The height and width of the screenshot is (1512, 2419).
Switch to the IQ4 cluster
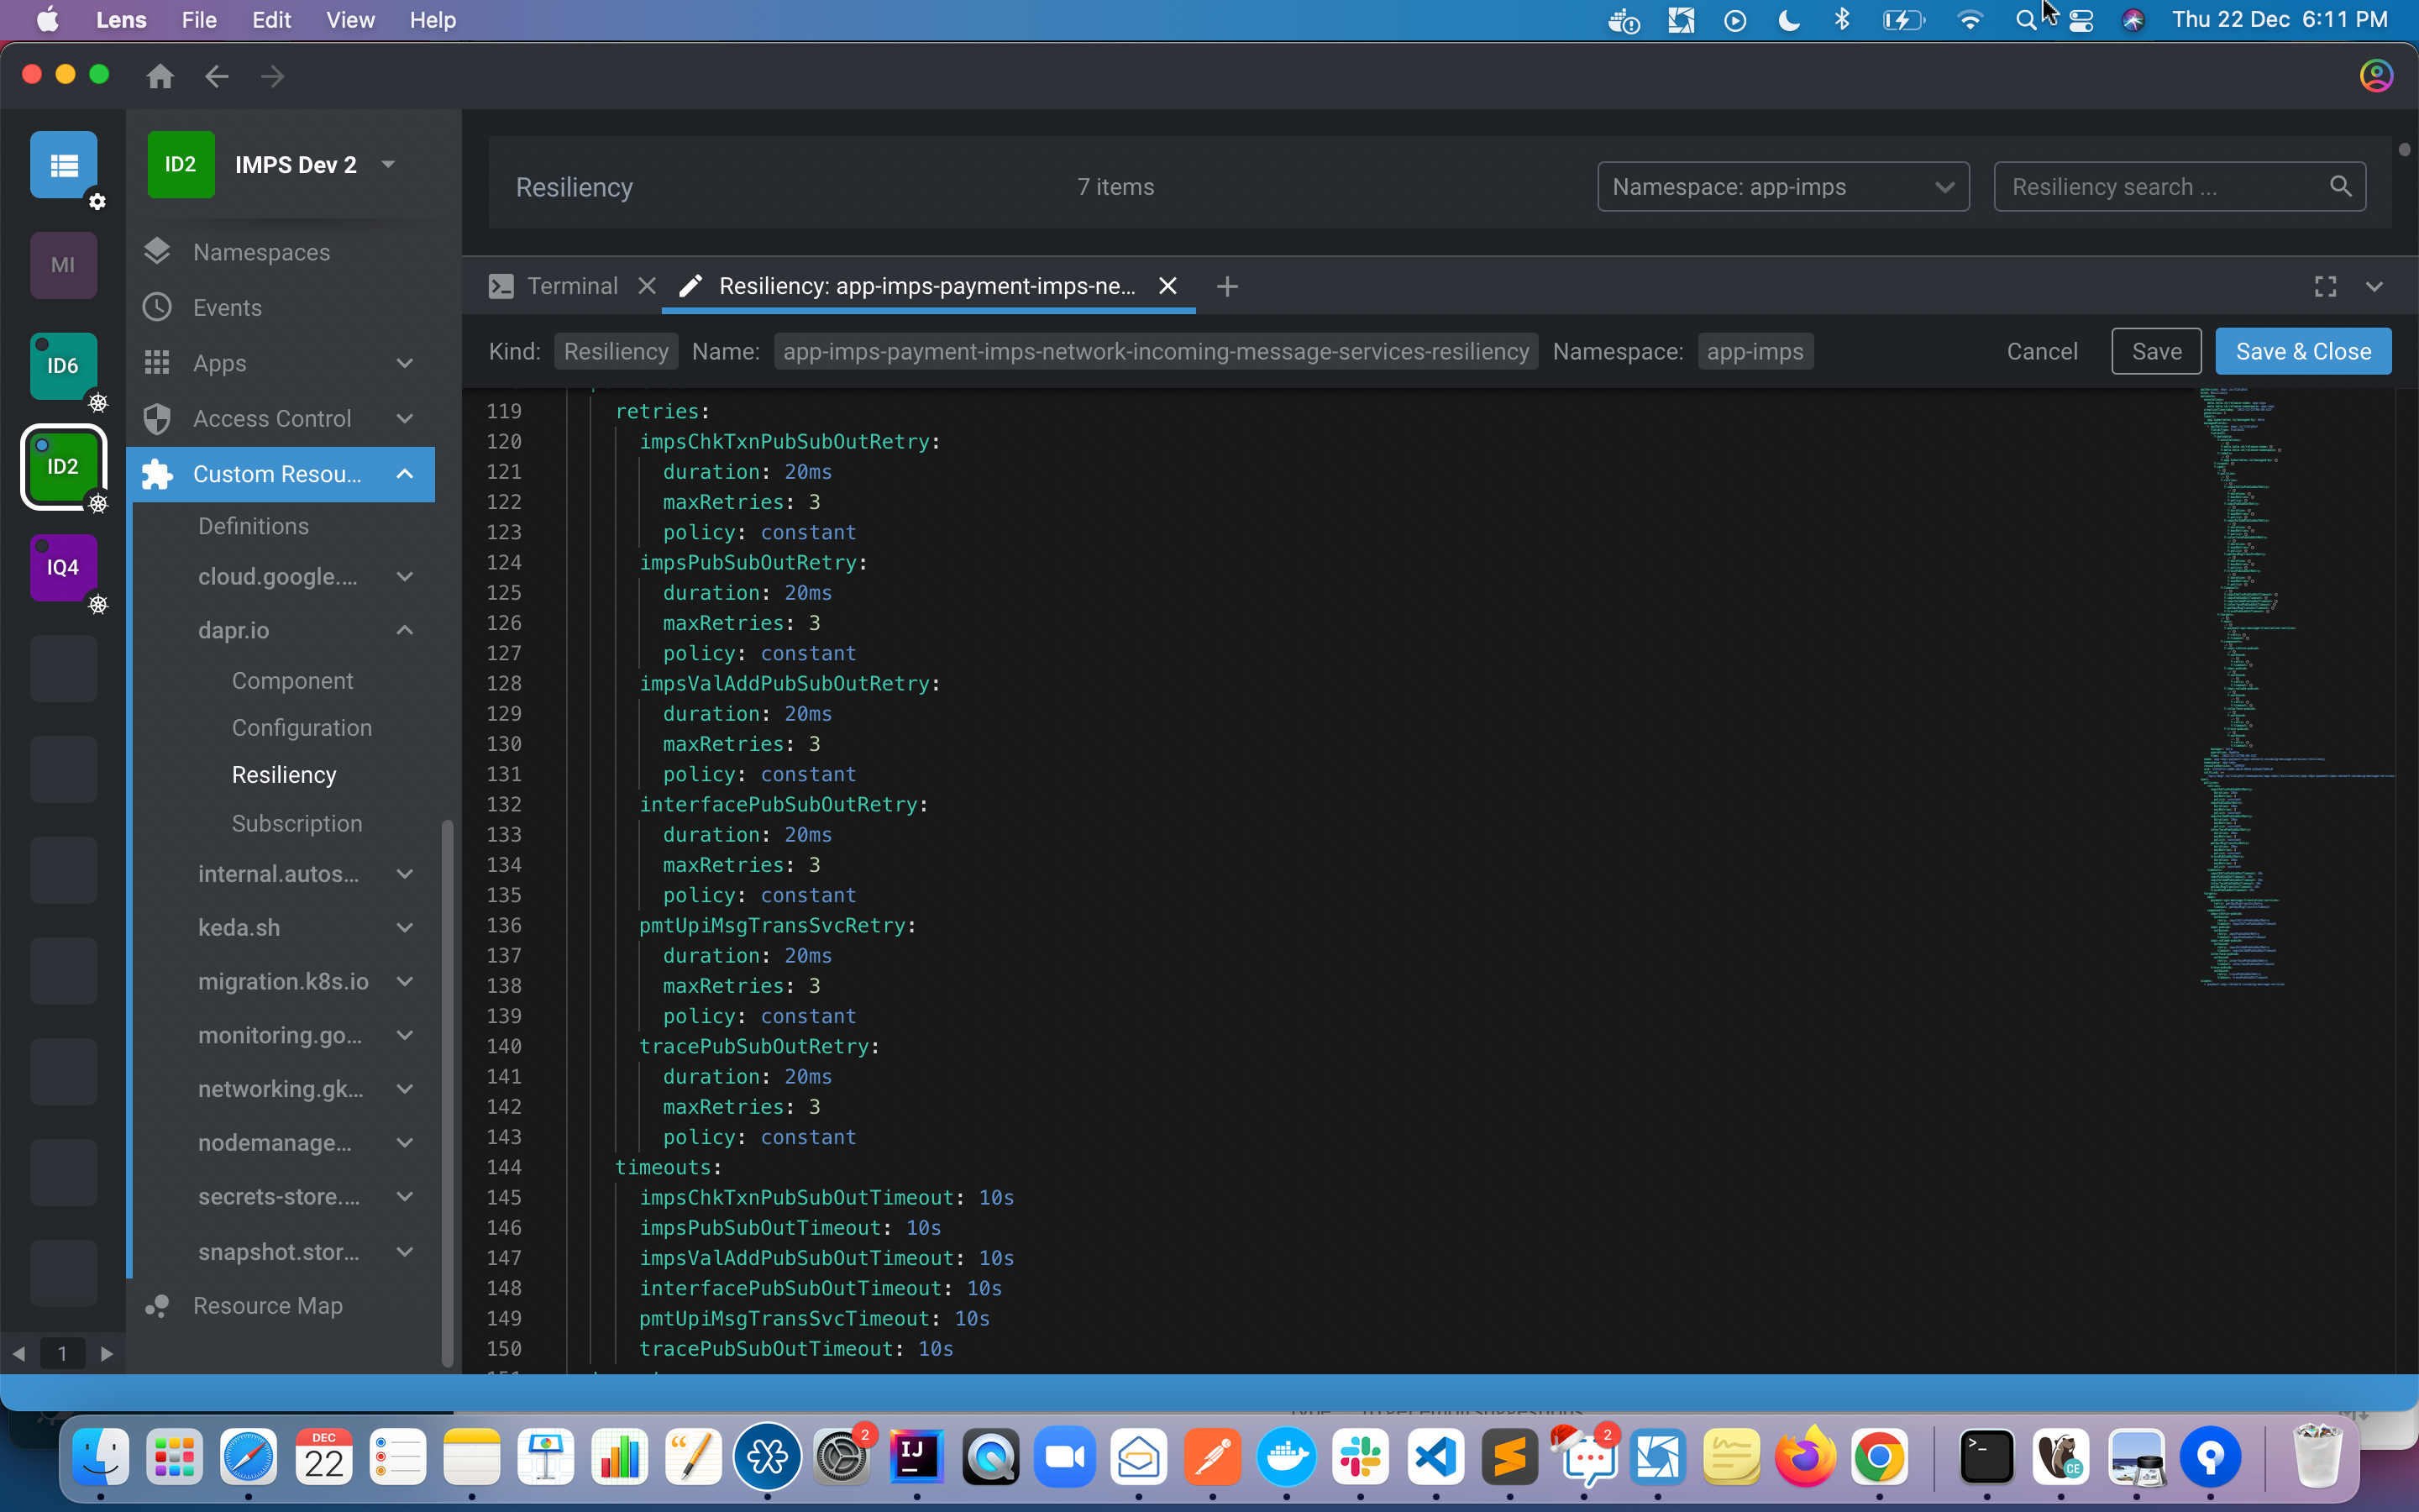[x=62, y=567]
